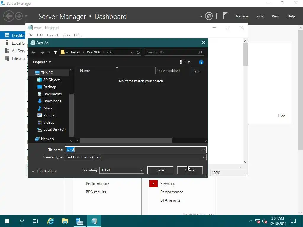
Task: Select the Install breadcrumb in address bar
Action: [x=75, y=52]
